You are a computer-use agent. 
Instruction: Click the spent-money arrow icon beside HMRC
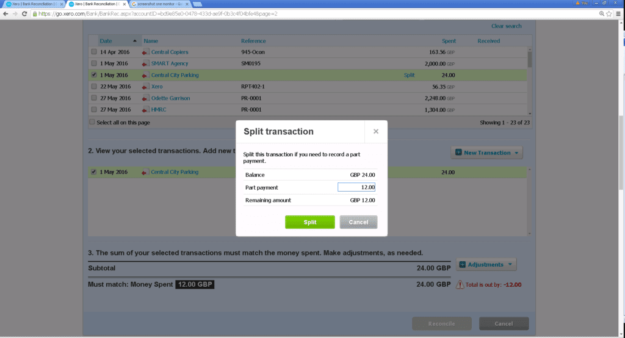(145, 110)
